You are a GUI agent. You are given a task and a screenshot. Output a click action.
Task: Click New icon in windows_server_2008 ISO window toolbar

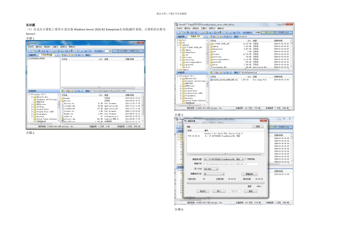178,33
